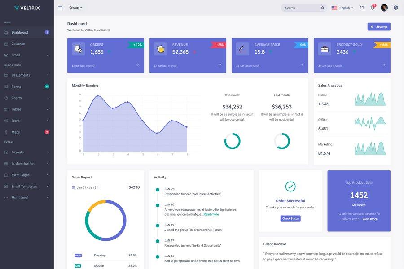Click the arrow on Orders card
The height and width of the screenshot is (269, 404).
click(x=137, y=65)
